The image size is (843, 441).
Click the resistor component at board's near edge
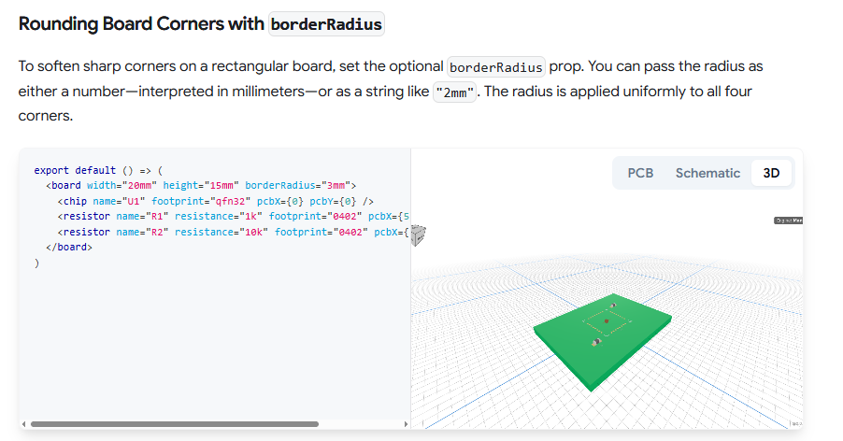point(595,342)
